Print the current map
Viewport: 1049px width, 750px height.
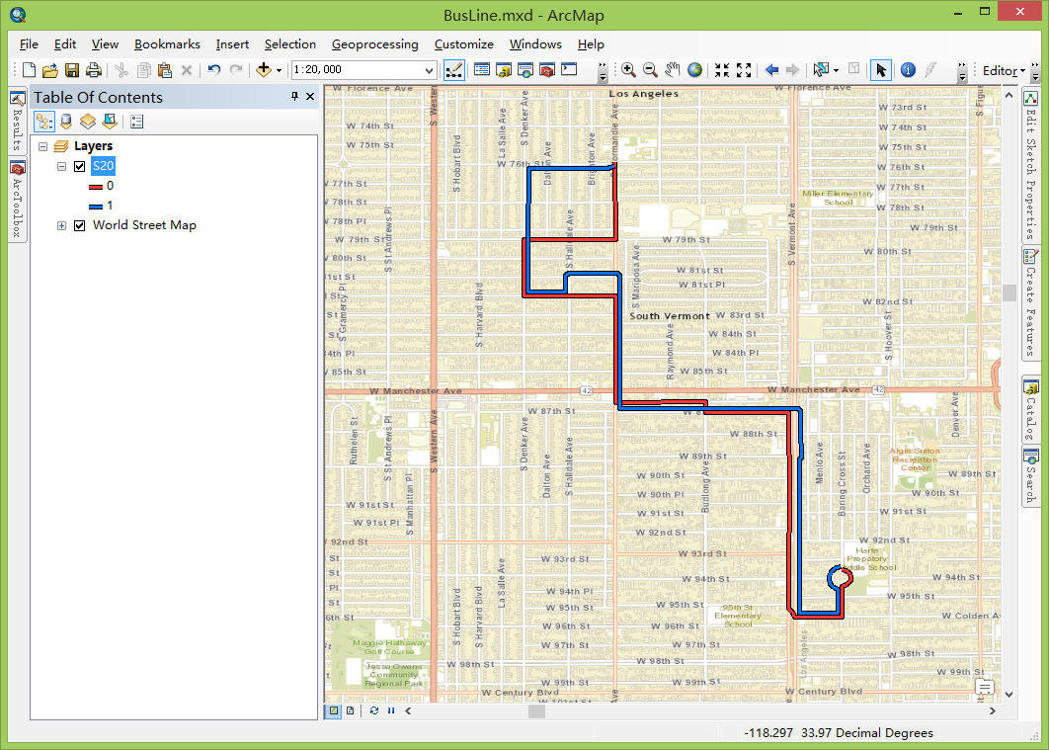94,69
